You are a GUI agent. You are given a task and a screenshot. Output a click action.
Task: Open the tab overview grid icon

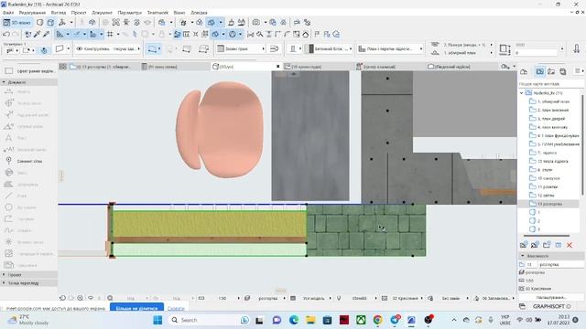point(63,67)
